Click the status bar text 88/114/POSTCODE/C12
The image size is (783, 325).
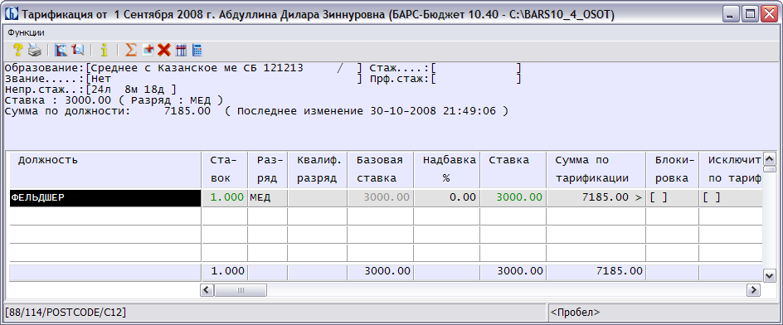click(66, 313)
